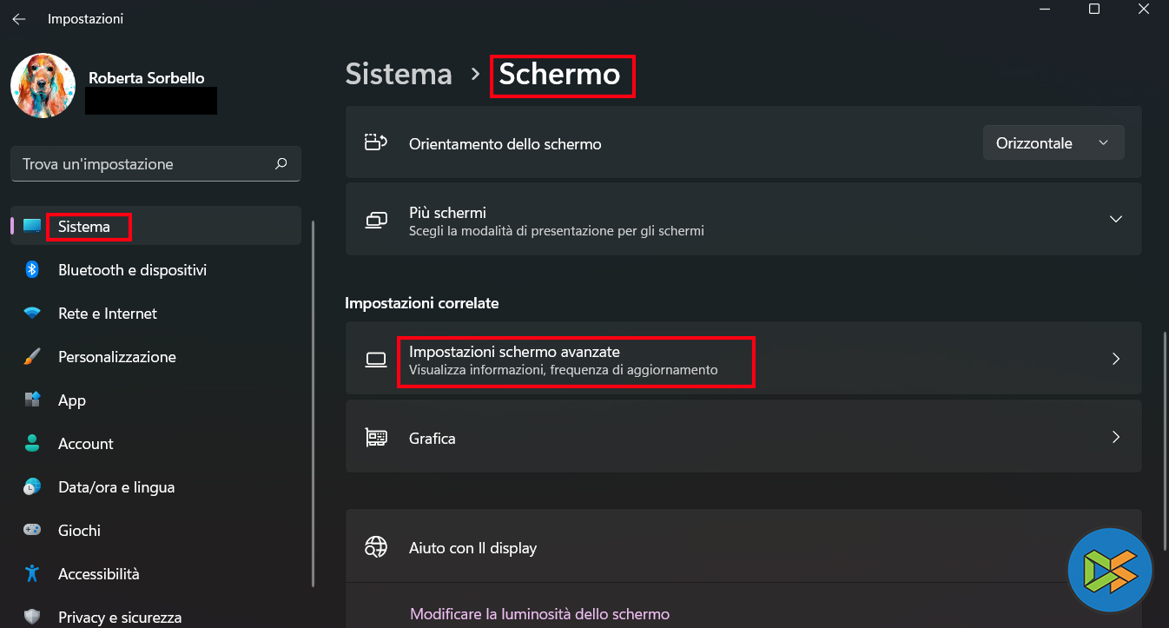Click the Trova un'impostazione search field
Screen dimensions: 1169x628
[x=143, y=164]
